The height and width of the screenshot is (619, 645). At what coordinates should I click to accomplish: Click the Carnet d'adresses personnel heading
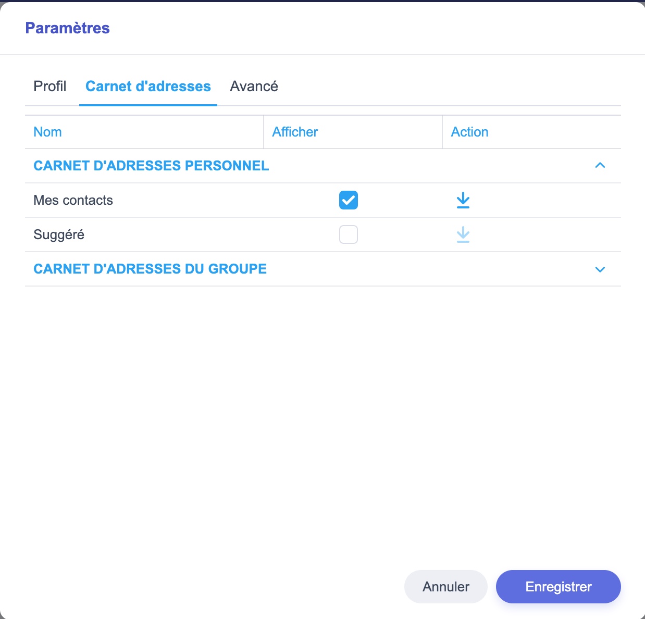tap(151, 166)
